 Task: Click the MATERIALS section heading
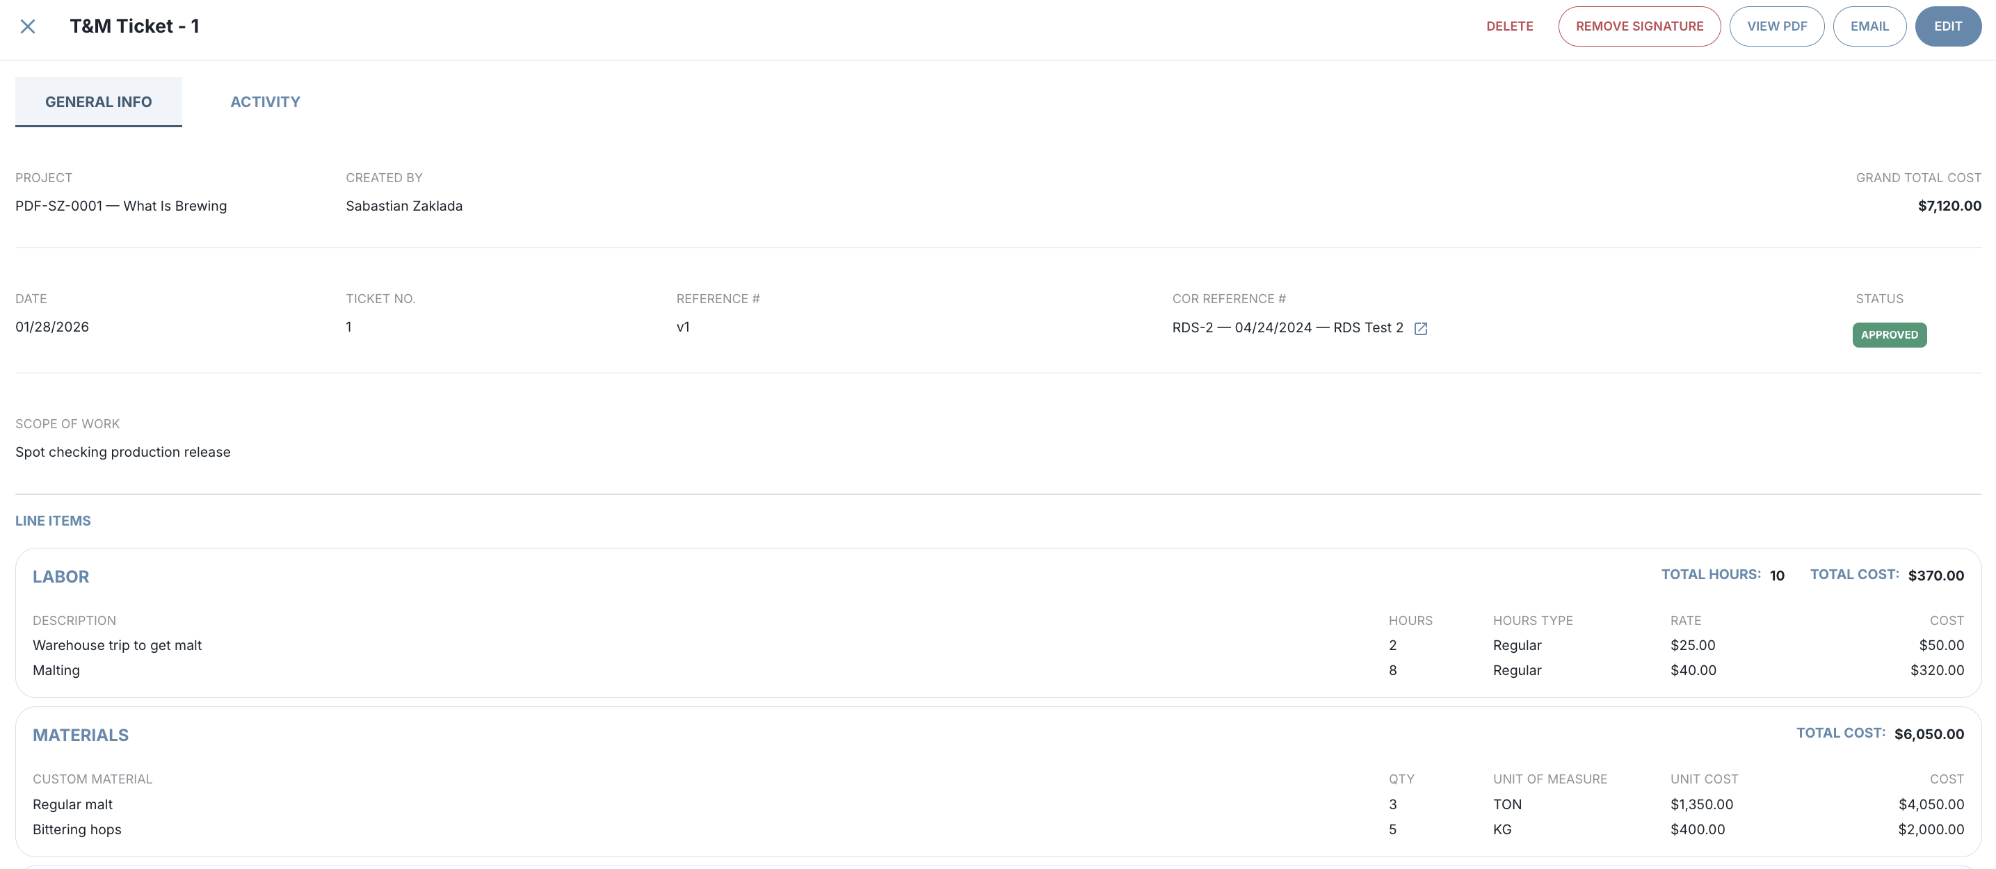[x=81, y=735]
